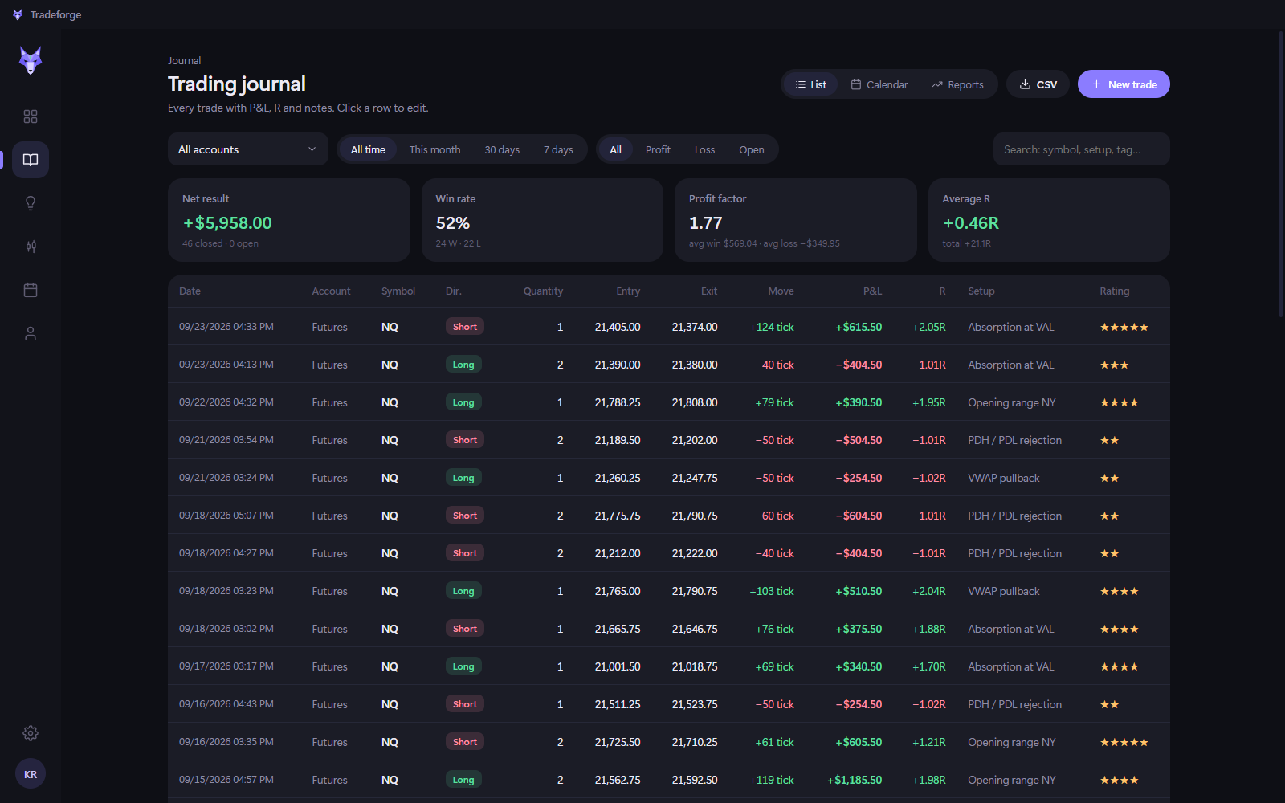Click the +2.04R value

tap(928, 591)
